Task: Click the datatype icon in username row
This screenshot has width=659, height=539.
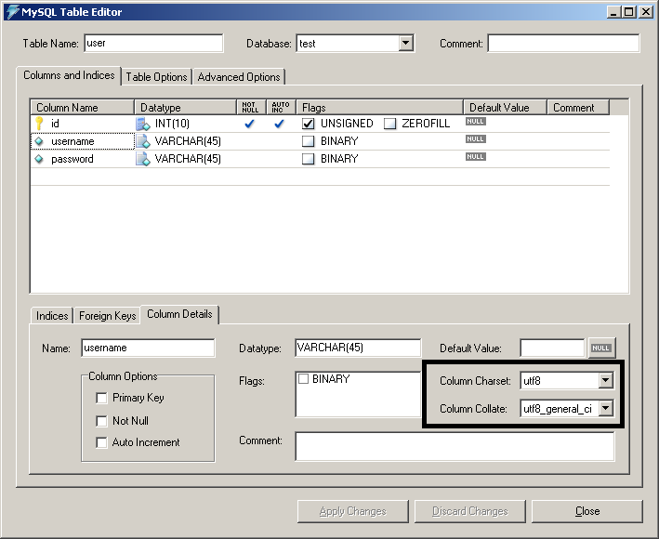Action: pyautogui.click(x=143, y=141)
